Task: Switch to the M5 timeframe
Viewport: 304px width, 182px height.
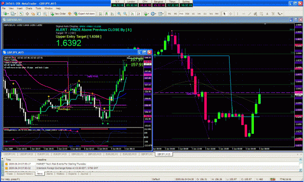Action: click(175, 14)
